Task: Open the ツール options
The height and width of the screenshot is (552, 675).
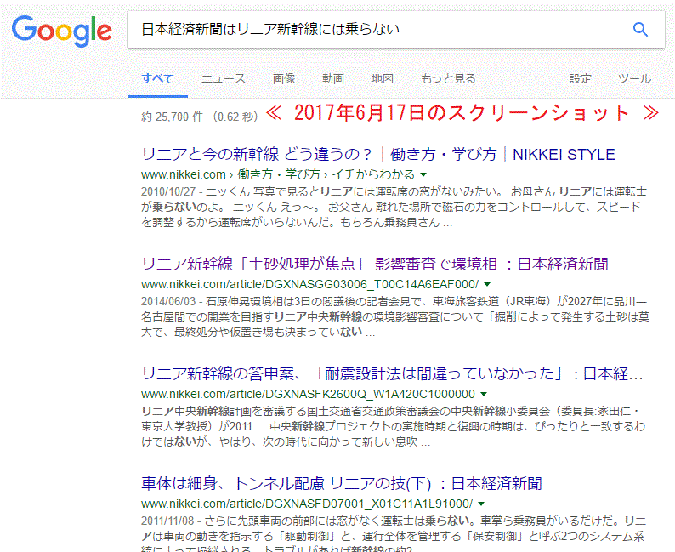Action: pos(634,79)
